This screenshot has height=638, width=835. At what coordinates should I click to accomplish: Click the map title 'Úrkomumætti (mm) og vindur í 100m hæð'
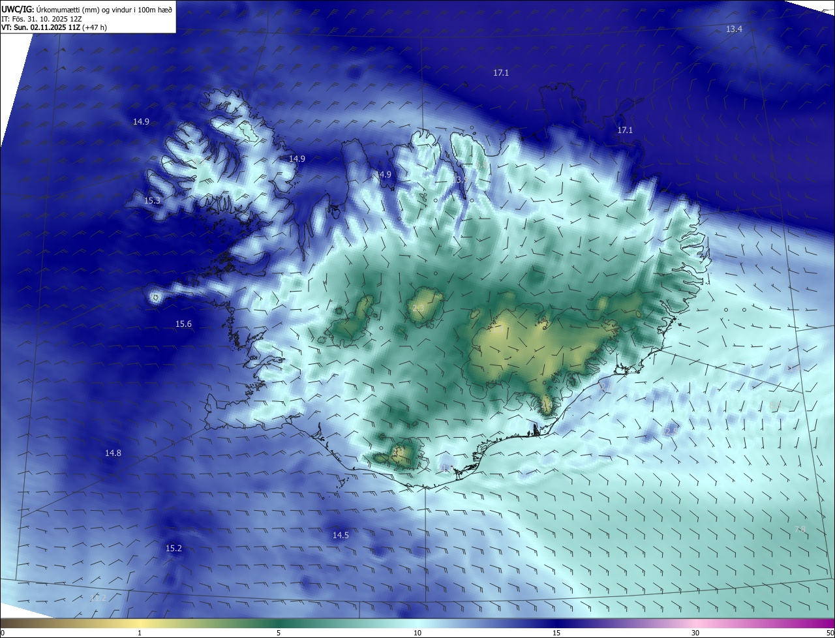tap(103, 9)
